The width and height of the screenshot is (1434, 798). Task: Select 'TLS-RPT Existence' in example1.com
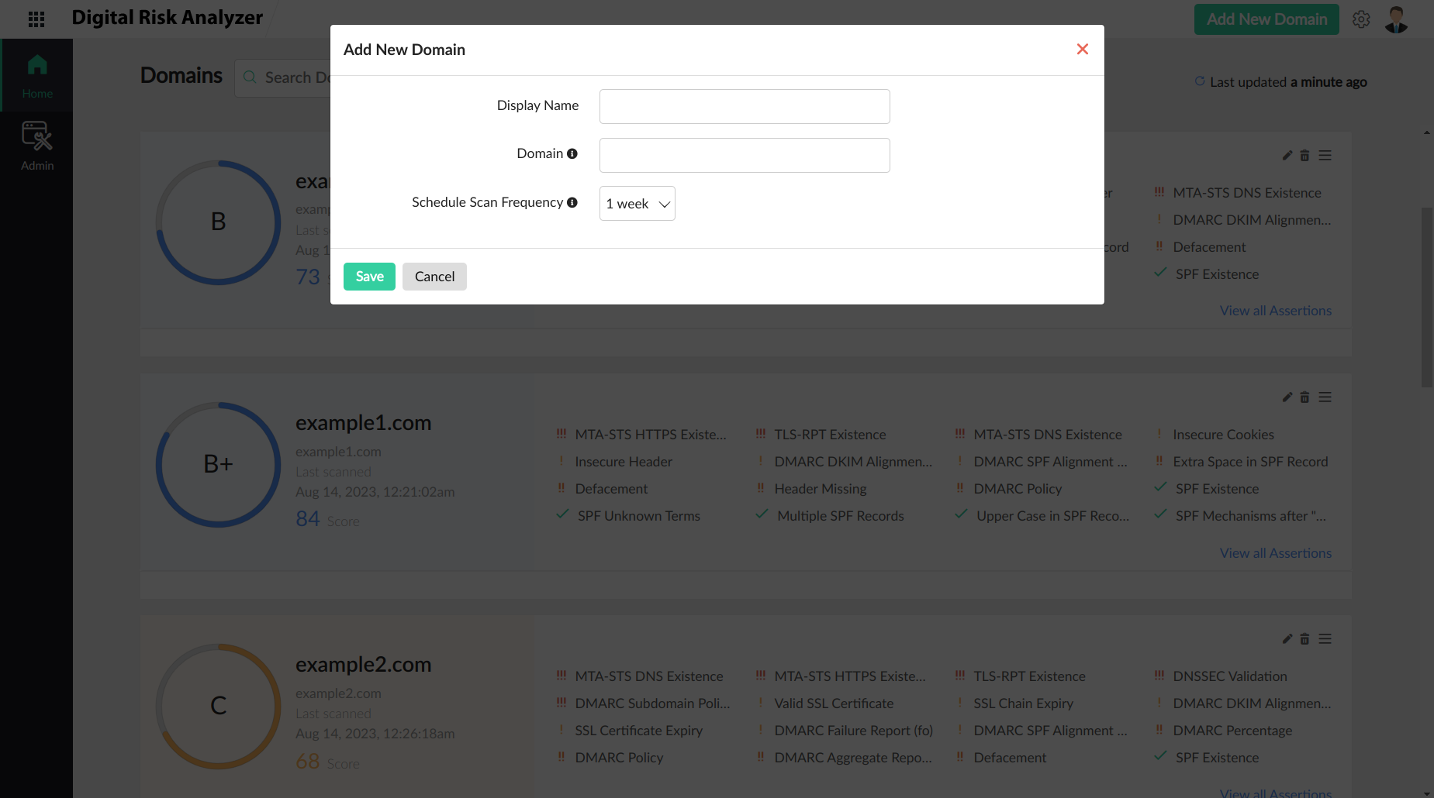tap(830, 435)
